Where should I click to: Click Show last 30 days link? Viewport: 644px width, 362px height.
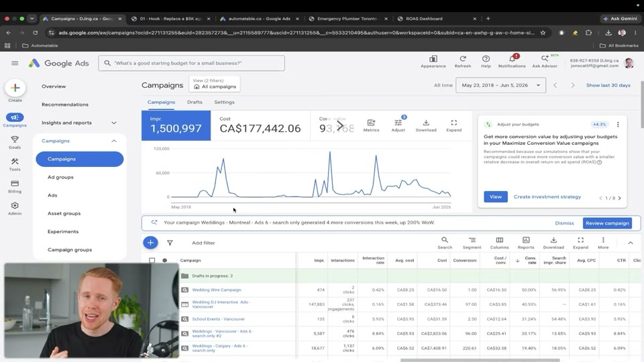pos(608,85)
